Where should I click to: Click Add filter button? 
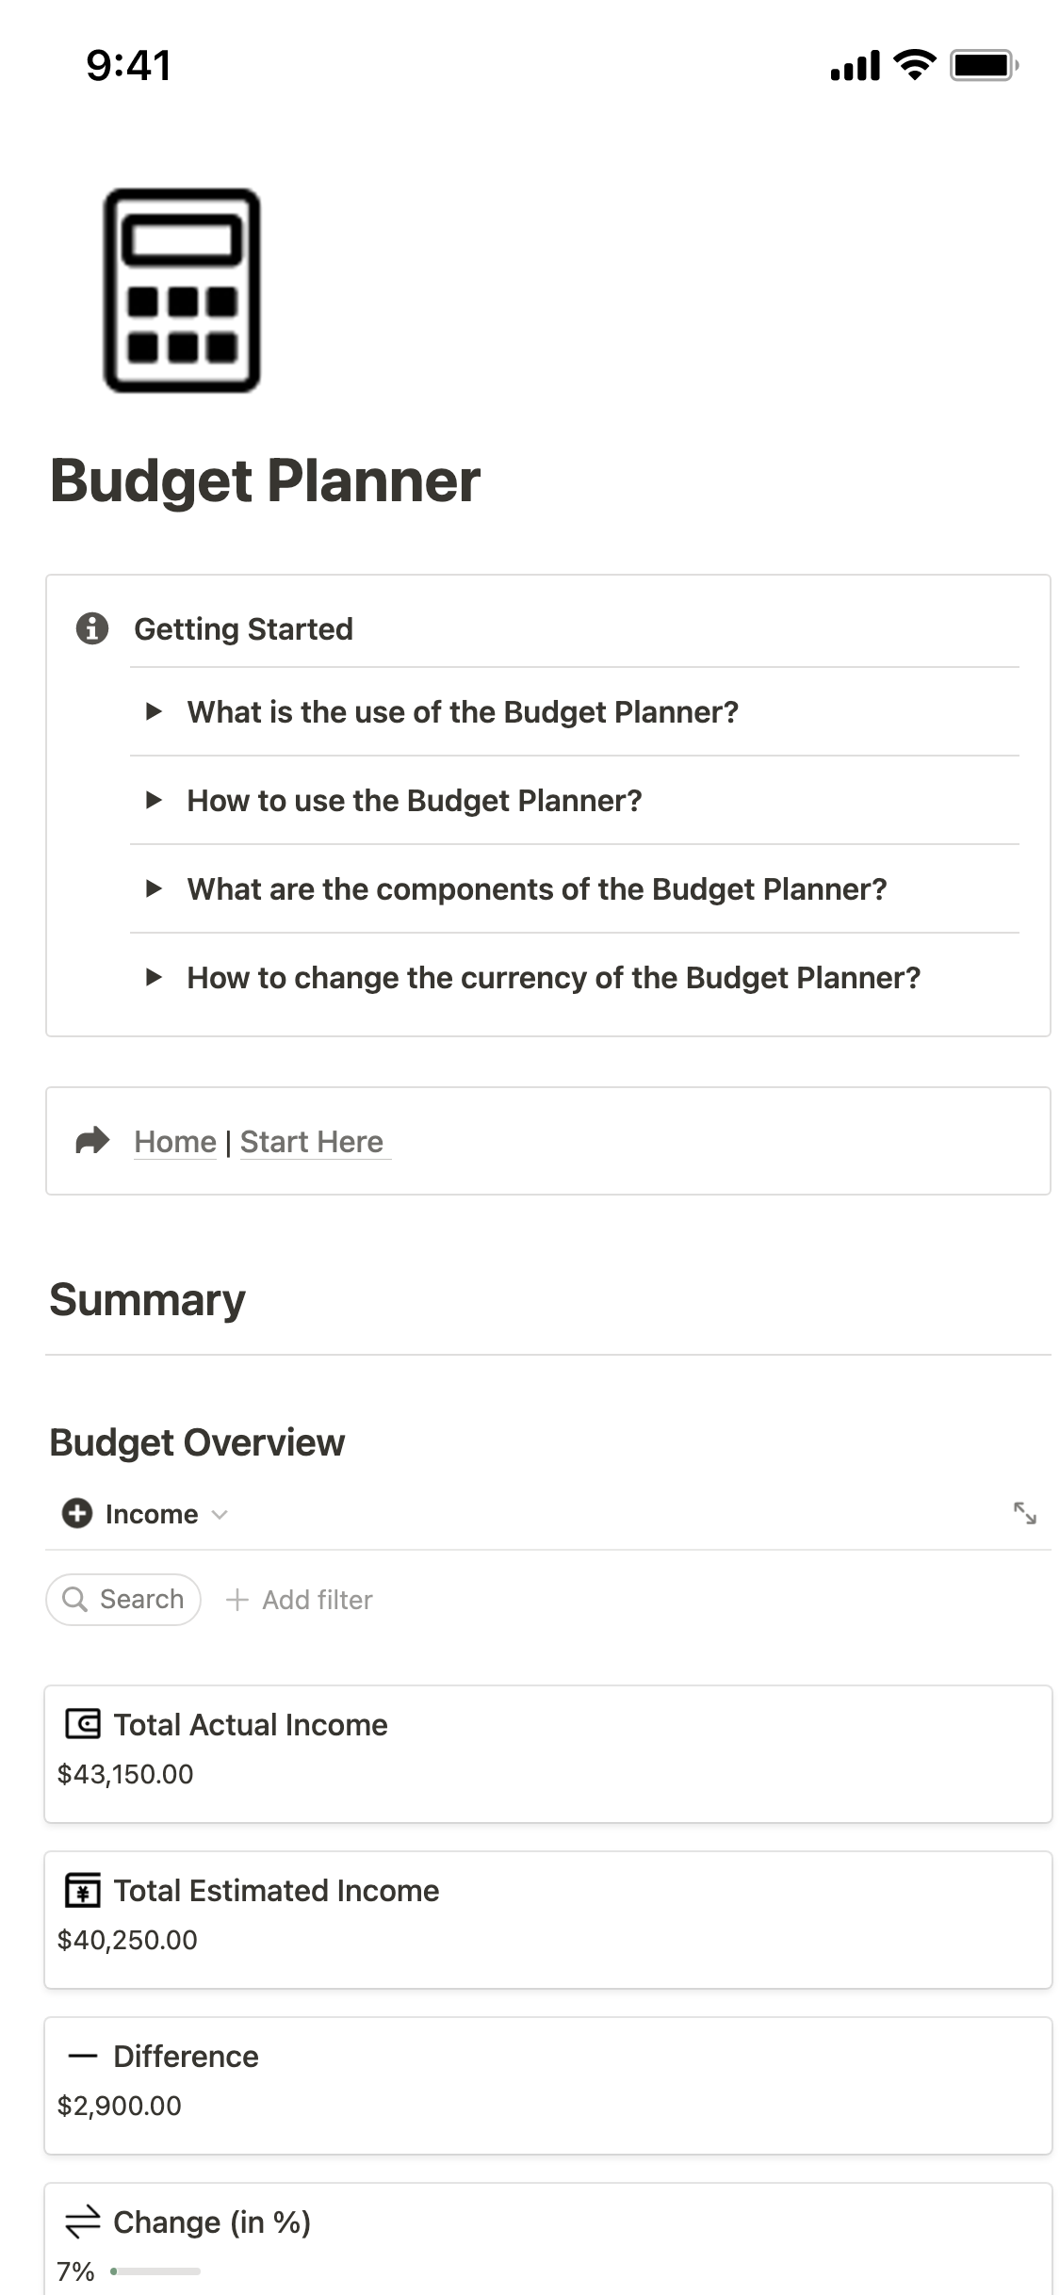(300, 1600)
